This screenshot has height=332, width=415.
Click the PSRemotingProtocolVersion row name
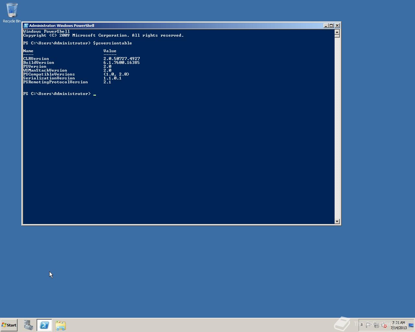pyautogui.click(x=55, y=82)
